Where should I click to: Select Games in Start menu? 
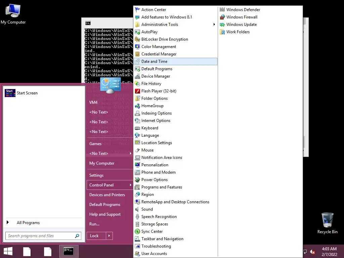tap(95, 144)
